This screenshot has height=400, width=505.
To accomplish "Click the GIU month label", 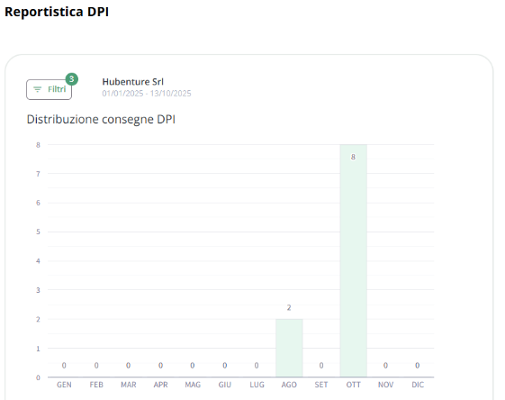I will (x=225, y=385).
